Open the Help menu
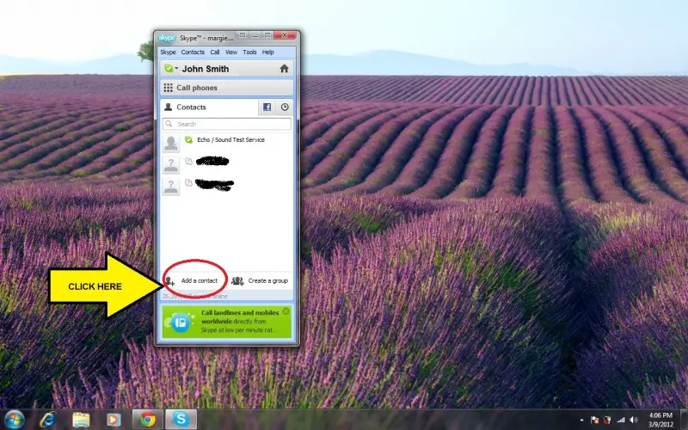 click(x=267, y=52)
